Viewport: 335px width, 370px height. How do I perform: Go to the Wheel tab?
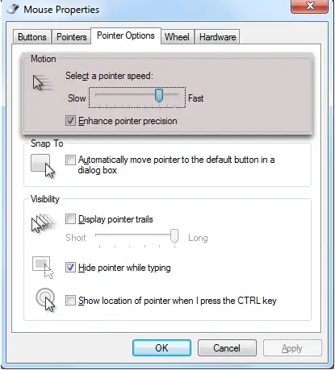[x=177, y=37]
